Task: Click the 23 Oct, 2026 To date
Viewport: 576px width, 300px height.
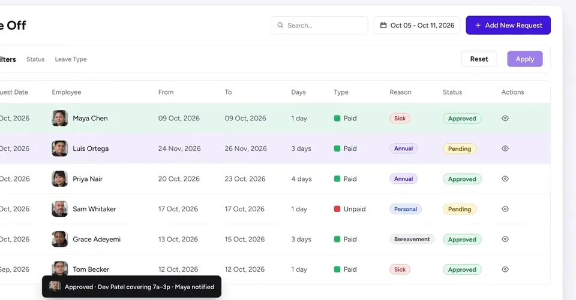Action: point(245,179)
